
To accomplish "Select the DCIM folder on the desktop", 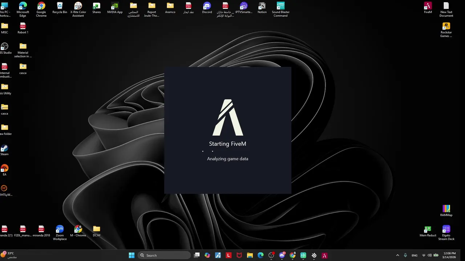I will pyautogui.click(x=96, y=231).
